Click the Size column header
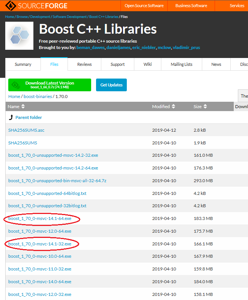The height and width of the screenshot is (300, 248). coord(197,107)
